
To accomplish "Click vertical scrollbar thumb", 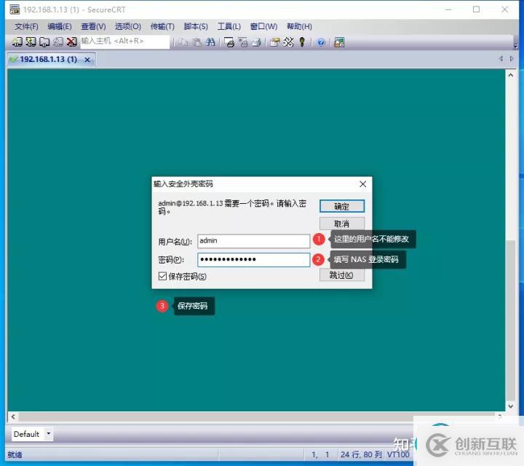I will point(511,320).
